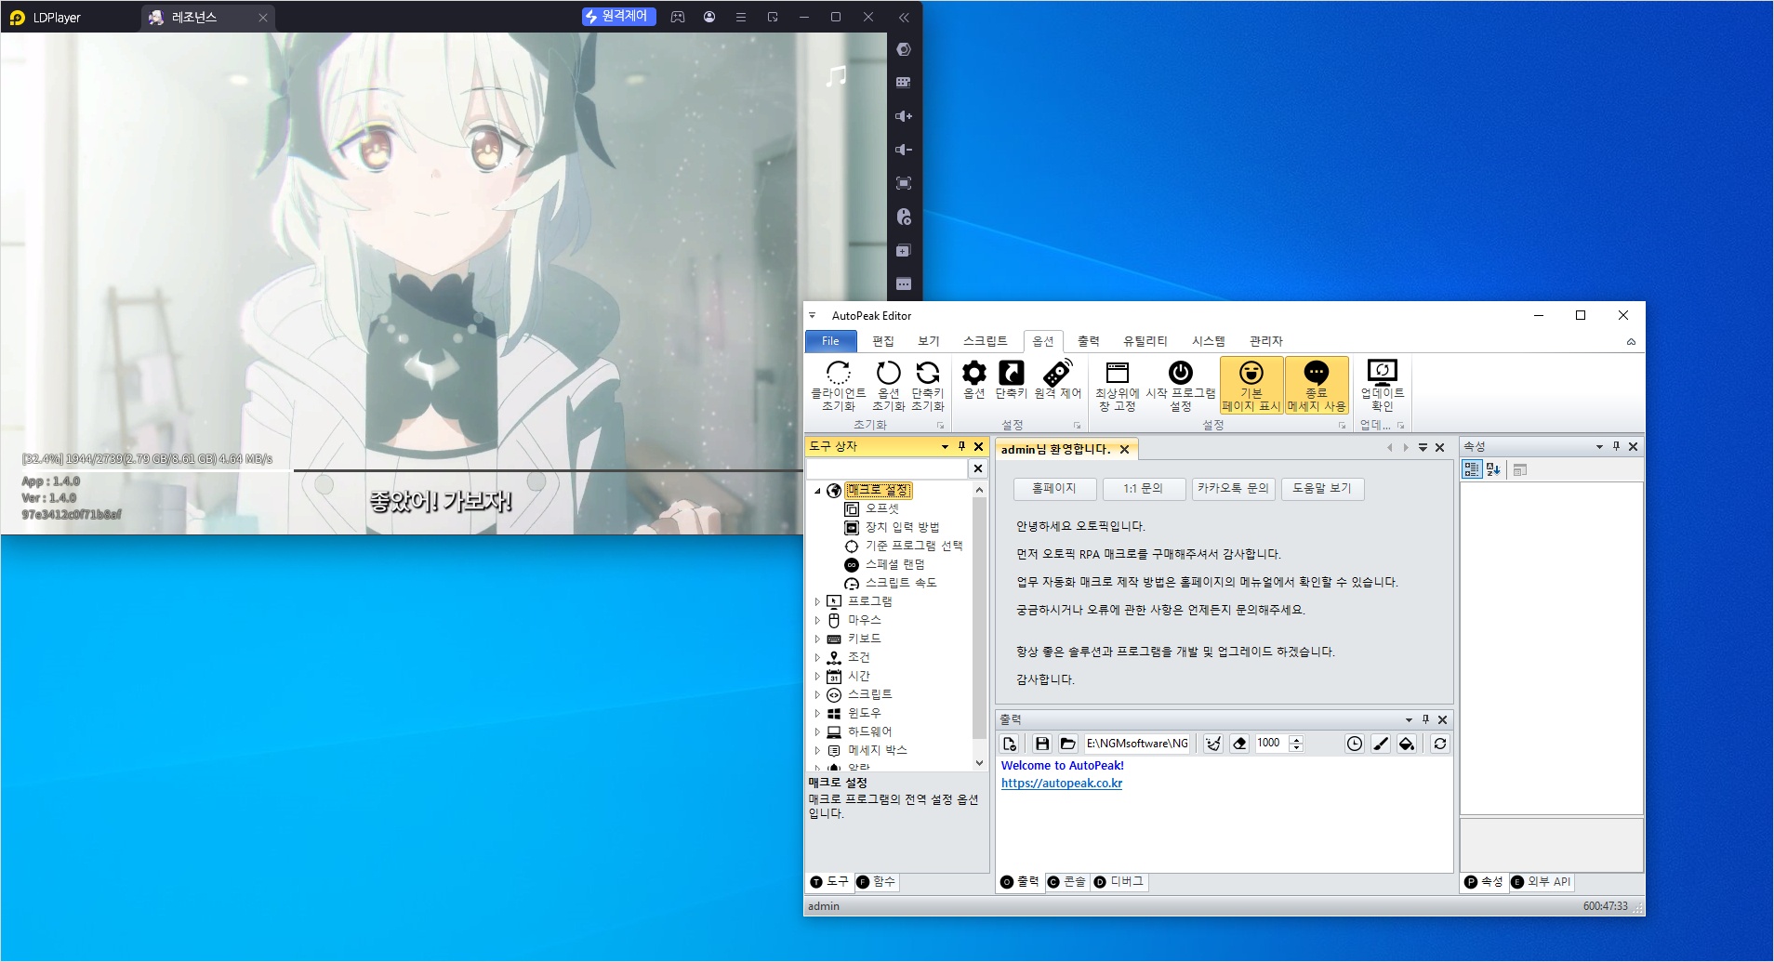This screenshot has height=962, width=1774.
Task: Open 속성 panel dropdown arrow
Action: tap(1599, 447)
